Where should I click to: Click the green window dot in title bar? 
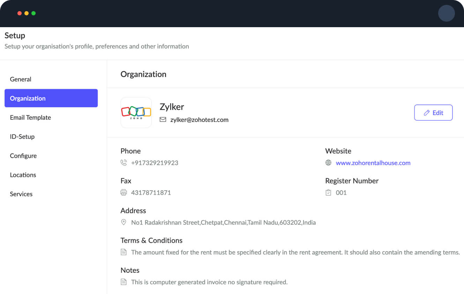[x=33, y=13]
